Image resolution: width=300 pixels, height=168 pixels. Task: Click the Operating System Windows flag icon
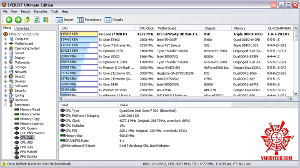coord(11,48)
